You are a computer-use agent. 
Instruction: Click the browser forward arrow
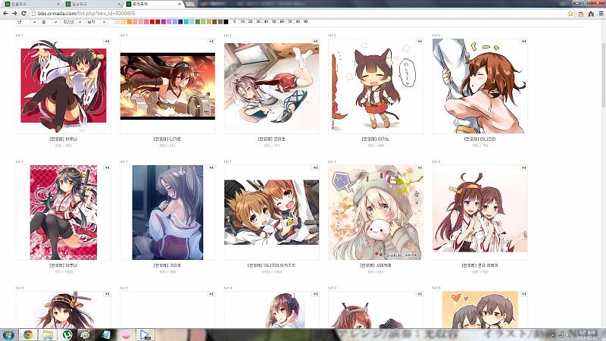[x=15, y=13]
